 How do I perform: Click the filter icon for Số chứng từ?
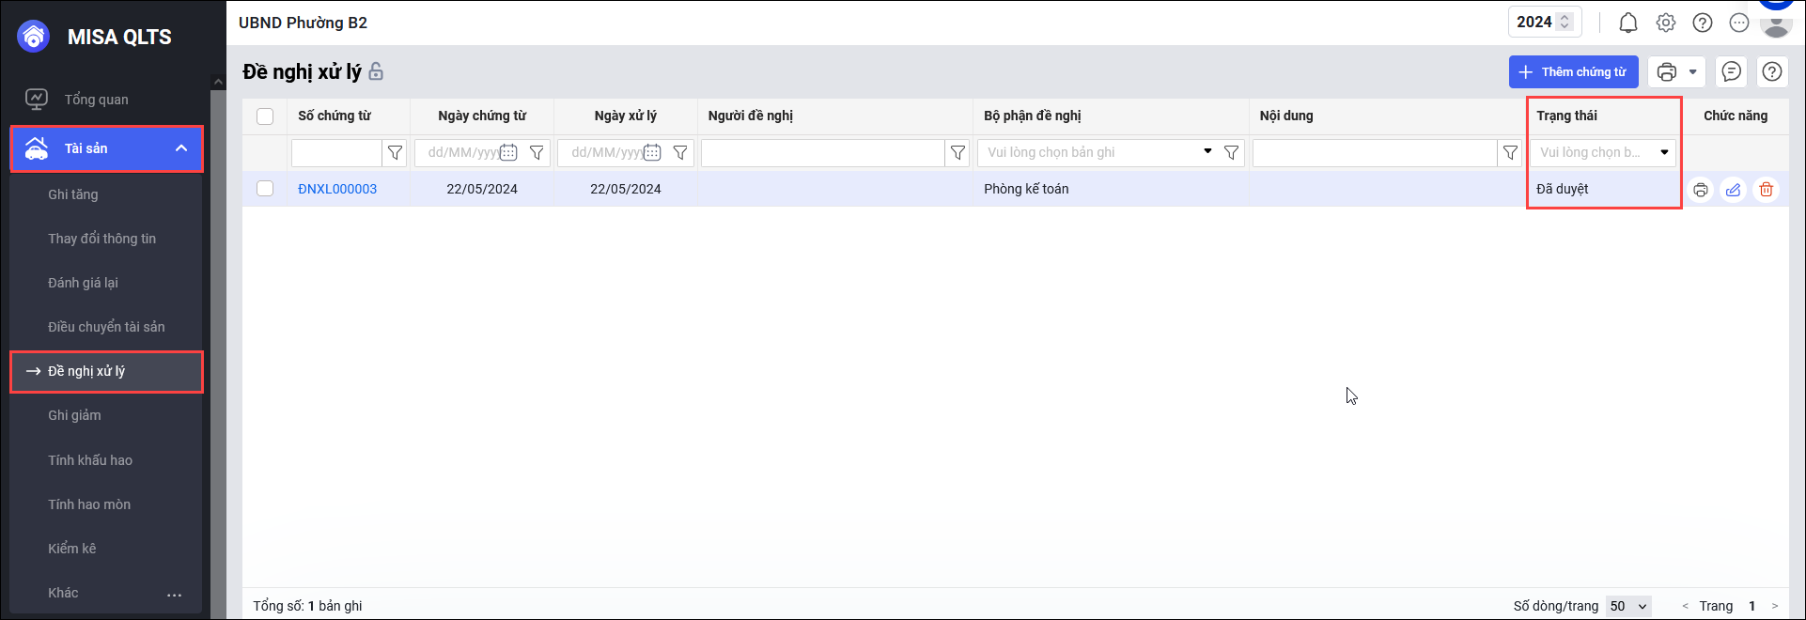pyautogui.click(x=396, y=152)
